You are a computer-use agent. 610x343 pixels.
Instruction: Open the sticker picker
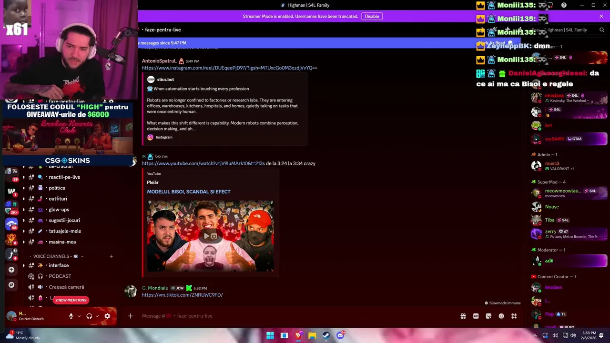point(488,316)
